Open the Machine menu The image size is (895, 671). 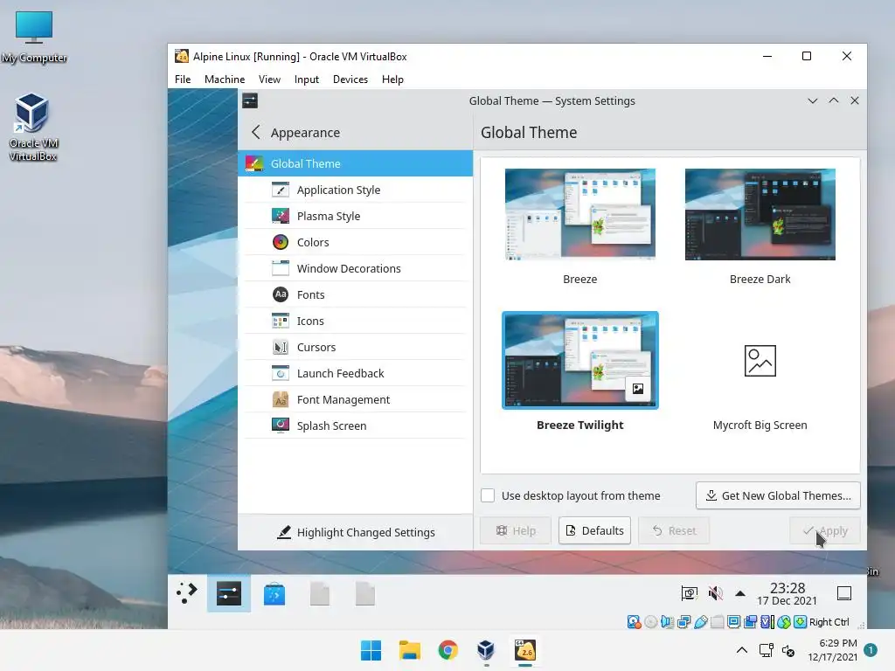point(225,80)
